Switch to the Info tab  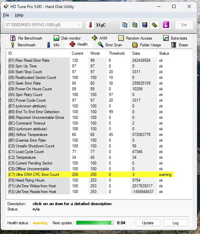pyautogui.click(x=53, y=45)
